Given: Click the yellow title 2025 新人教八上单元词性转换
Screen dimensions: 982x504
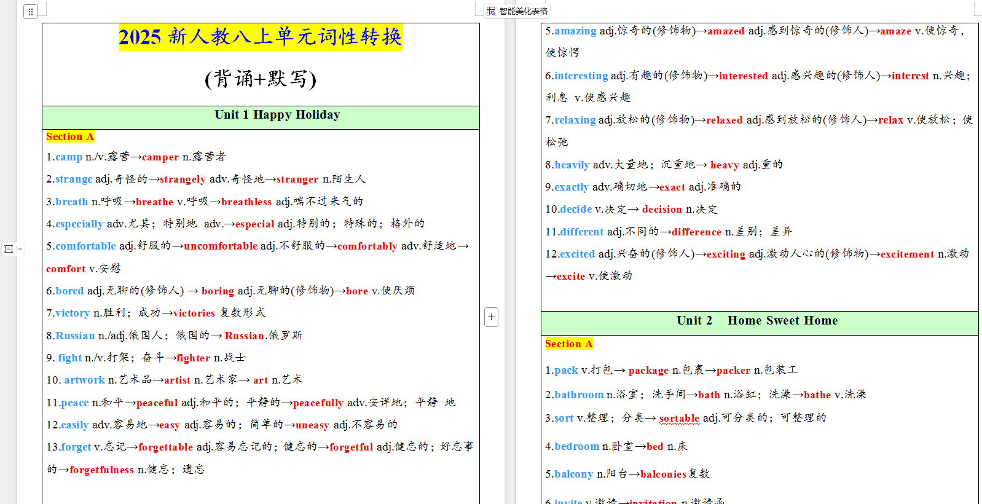Looking at the screenshot, I should point(261,37).
